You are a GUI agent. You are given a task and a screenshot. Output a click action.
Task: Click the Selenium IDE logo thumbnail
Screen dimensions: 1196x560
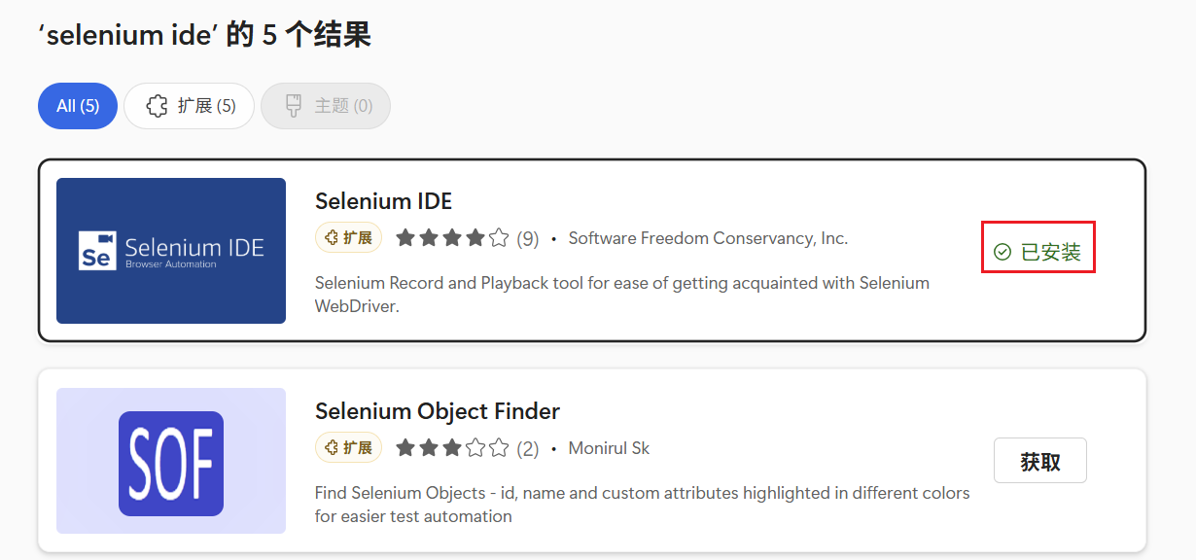pos(171,251)
